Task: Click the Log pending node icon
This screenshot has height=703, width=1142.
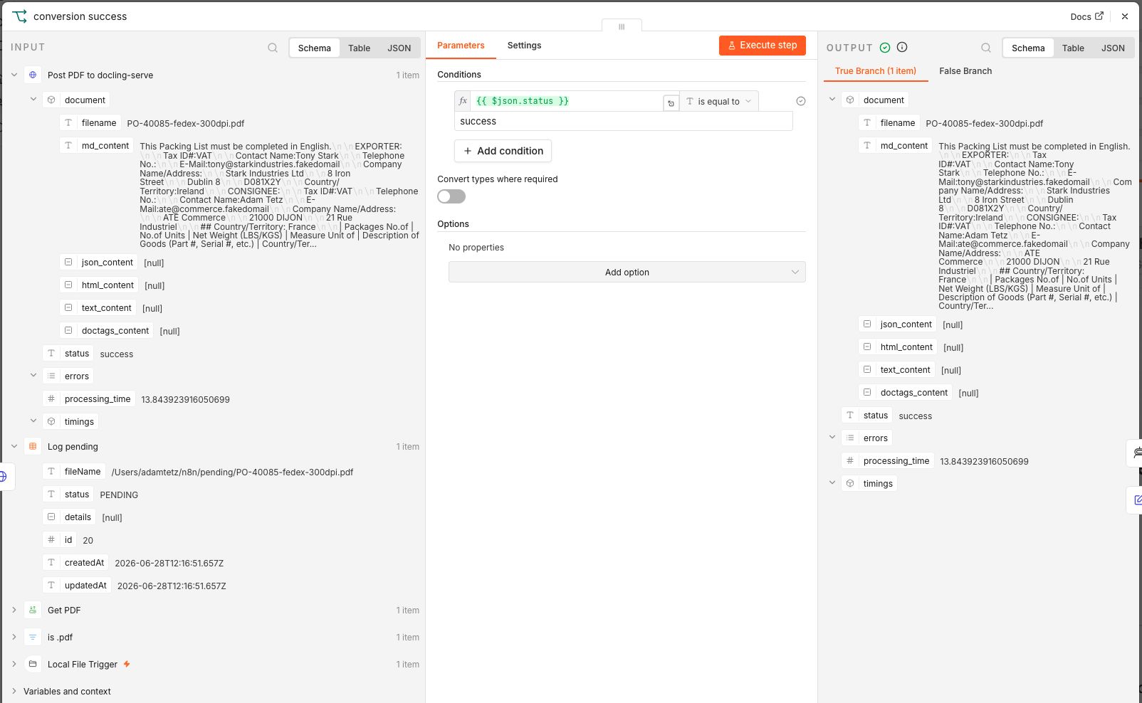Action: 33,446
